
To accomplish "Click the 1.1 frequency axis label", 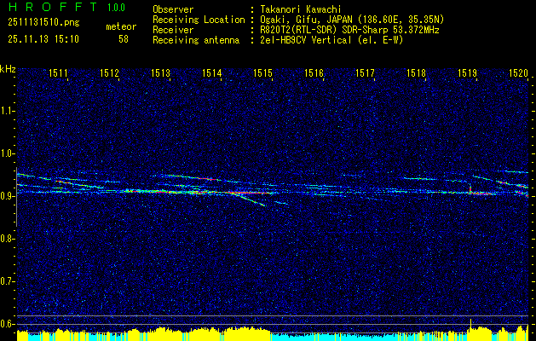I will pyautogui.click(x=8, y=111).
